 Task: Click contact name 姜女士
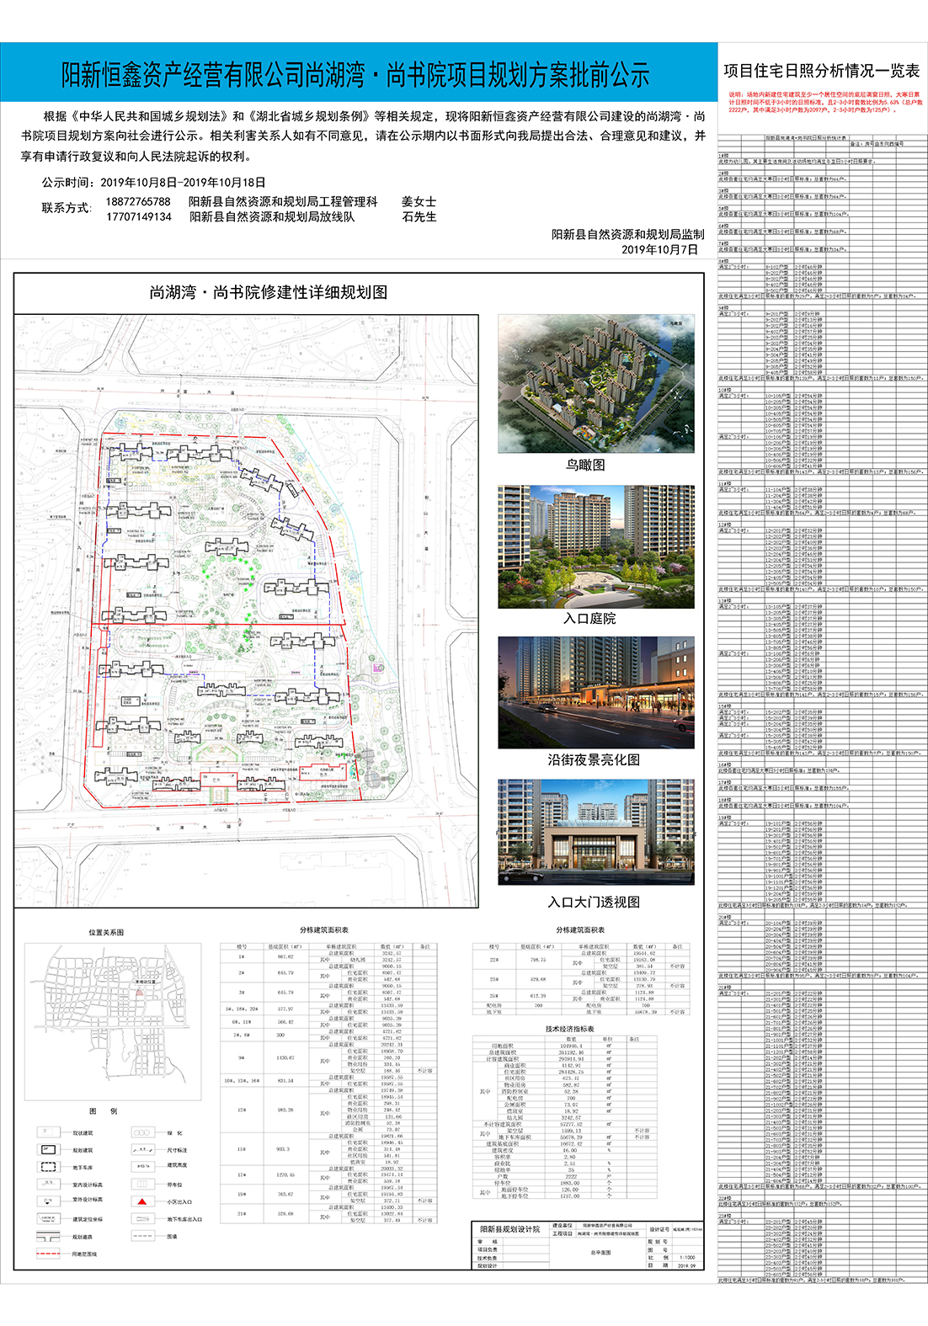tap(419, 202)
